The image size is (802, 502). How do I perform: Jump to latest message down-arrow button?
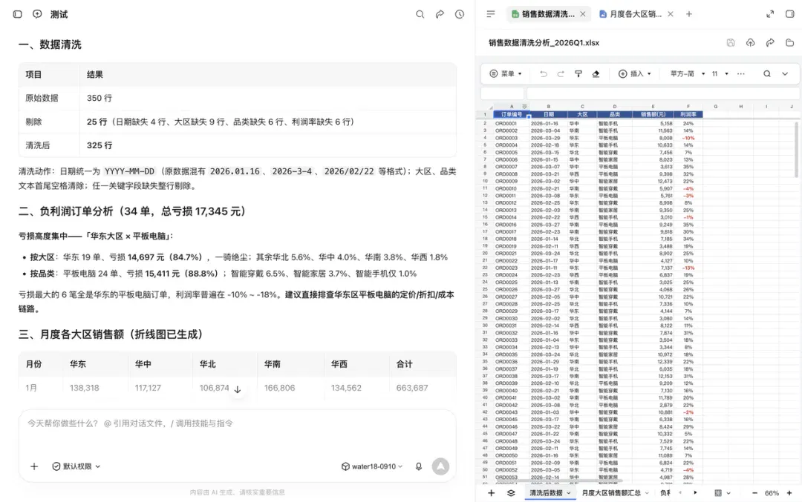(x=238, y=389)
